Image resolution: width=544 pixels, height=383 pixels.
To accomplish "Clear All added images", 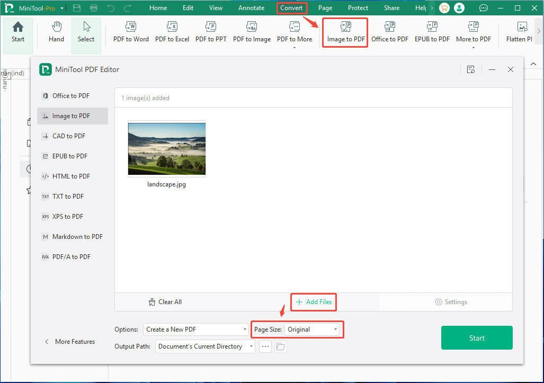I will (165, 302).
